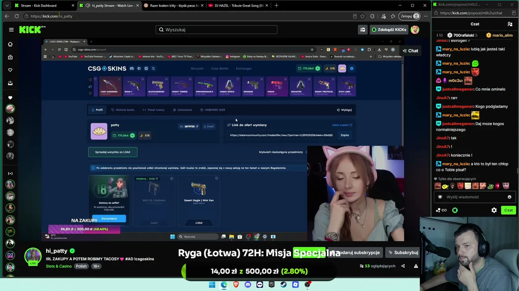Viewport: 519px width, 291px height.
Task: Click the hi_patty channel name
Action: 56,251
